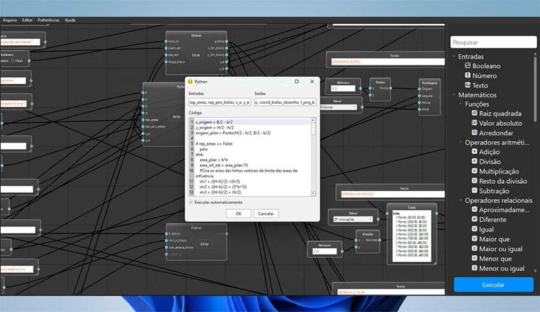The width and height of the screenshot is (540, 312).
Task: Click Editar on the top Python node
Action: click(x=196, y=55)
